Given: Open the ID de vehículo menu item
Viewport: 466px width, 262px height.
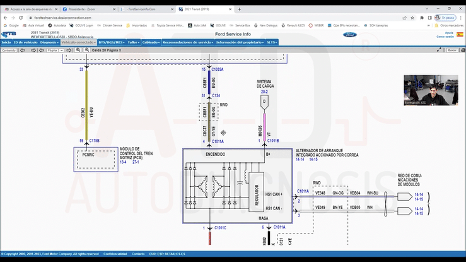Looking at the screenshot, I should coord(26,42).
